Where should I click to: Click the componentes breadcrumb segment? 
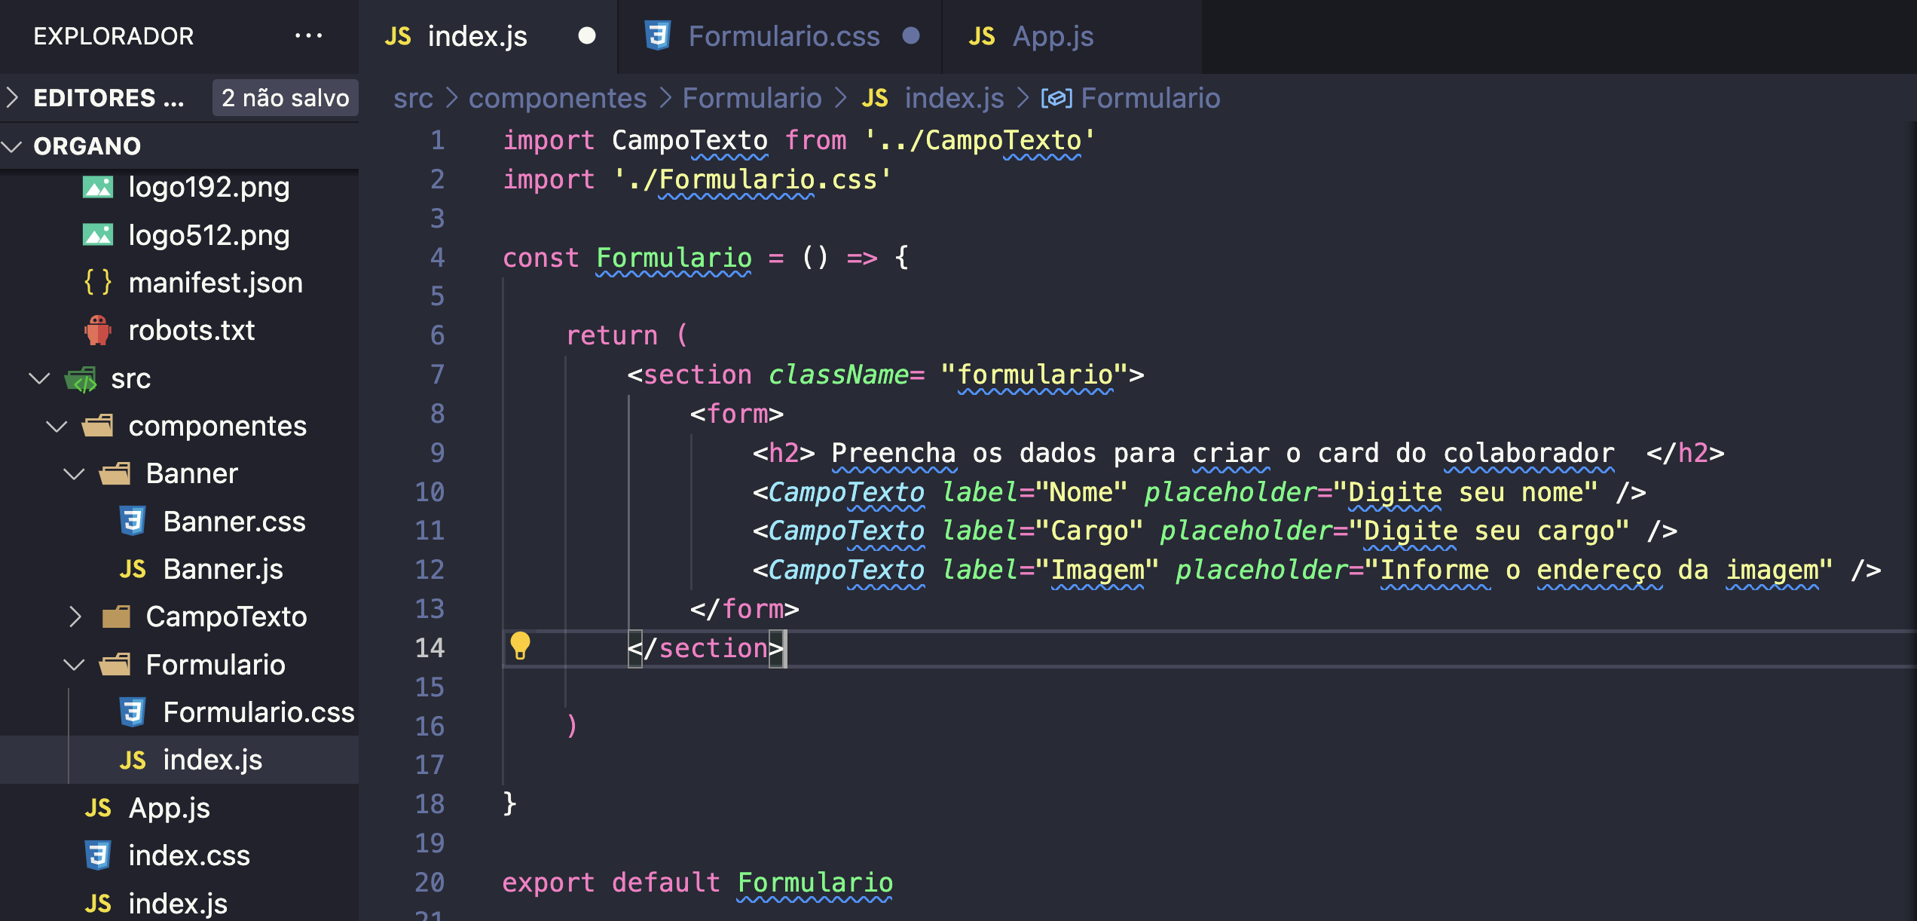[558, 98]
